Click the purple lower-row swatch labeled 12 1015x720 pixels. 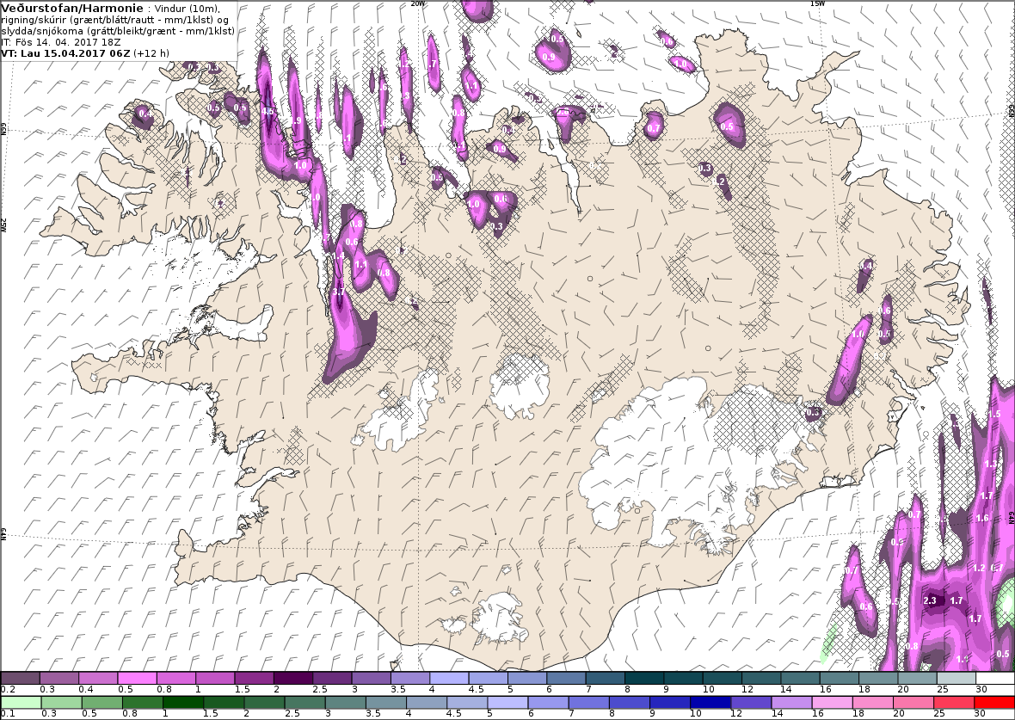tap(750, 703)
